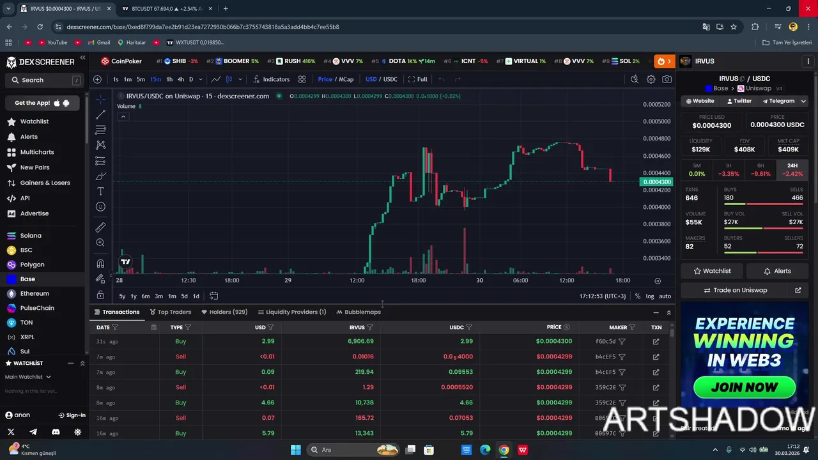
Task: Switch to the Top Traders tab
Action: pos(171,312)
